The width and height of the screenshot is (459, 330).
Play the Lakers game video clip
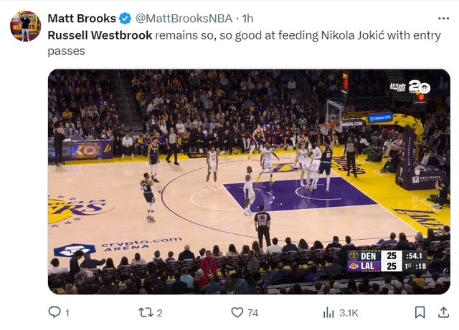tap(249, 182)
